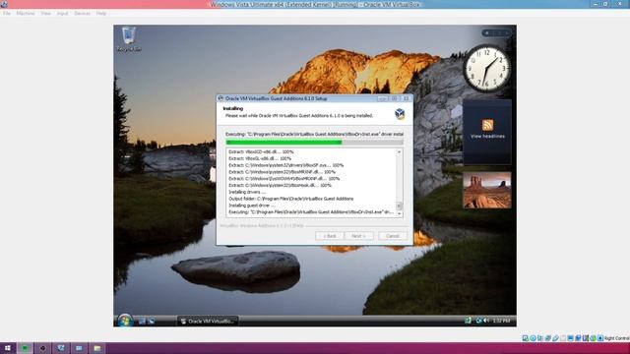Image resolution: width=630 pixels, height=354 pixels.
Task: Click the Next button in Setup dialog
Action: 358,236
